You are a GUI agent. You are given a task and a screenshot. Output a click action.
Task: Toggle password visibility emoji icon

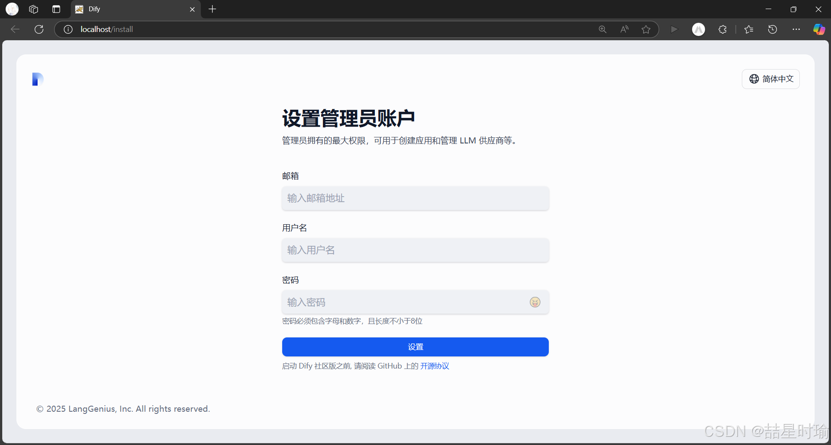click(535, 302)
